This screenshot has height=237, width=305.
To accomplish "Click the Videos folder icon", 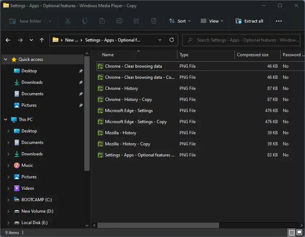I will point(17,188).
